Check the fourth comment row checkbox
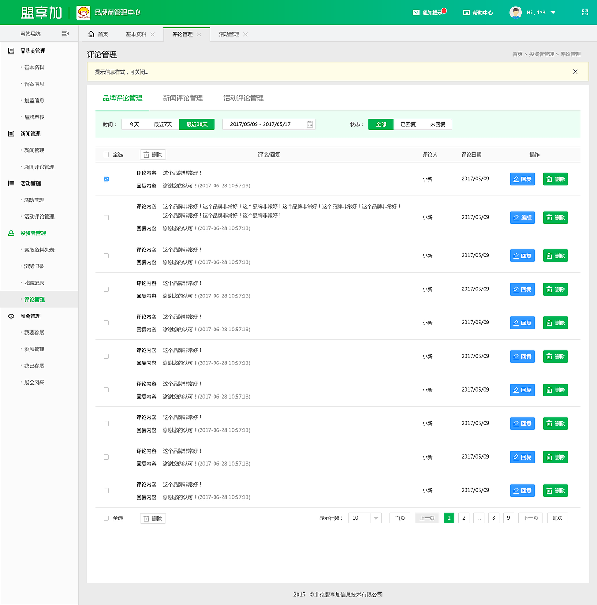 coord(106,289)
